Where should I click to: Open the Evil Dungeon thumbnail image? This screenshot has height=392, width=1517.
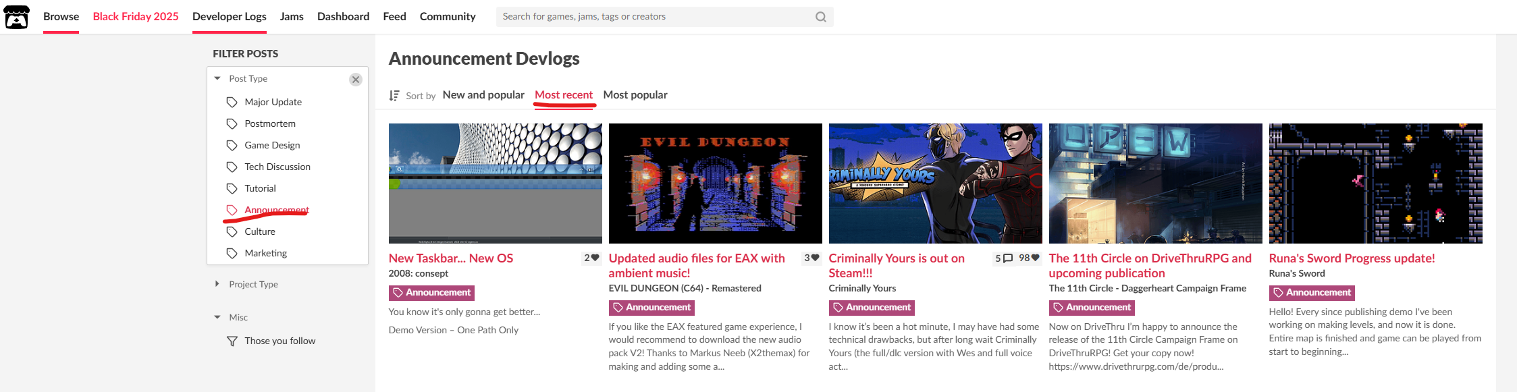716,184
